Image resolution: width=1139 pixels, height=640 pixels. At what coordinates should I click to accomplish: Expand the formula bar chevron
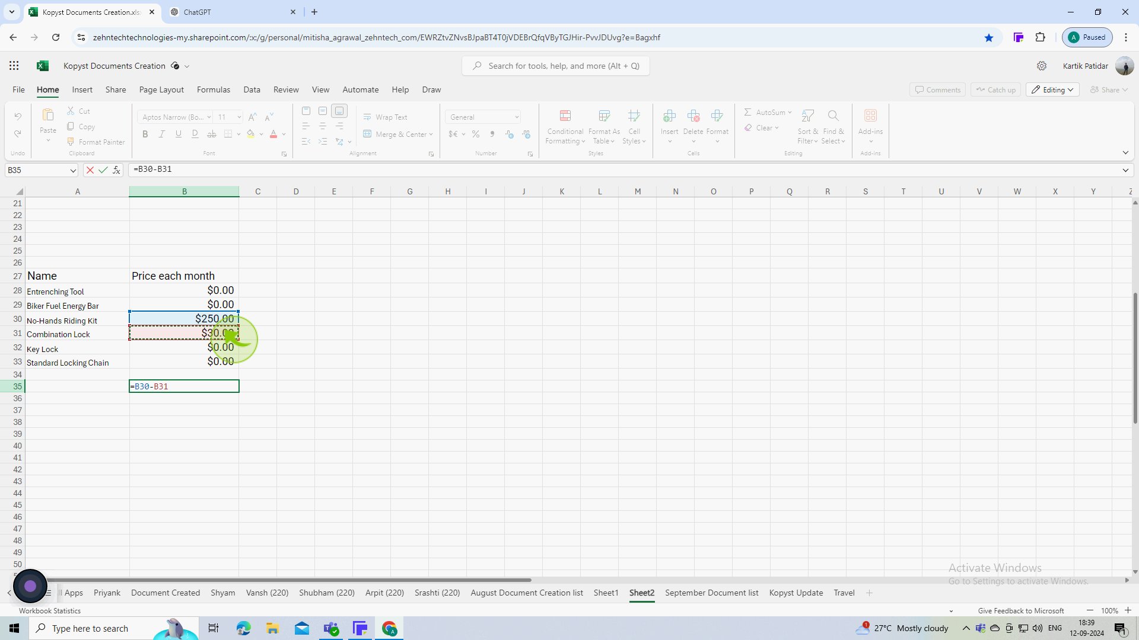point(1125,170)
